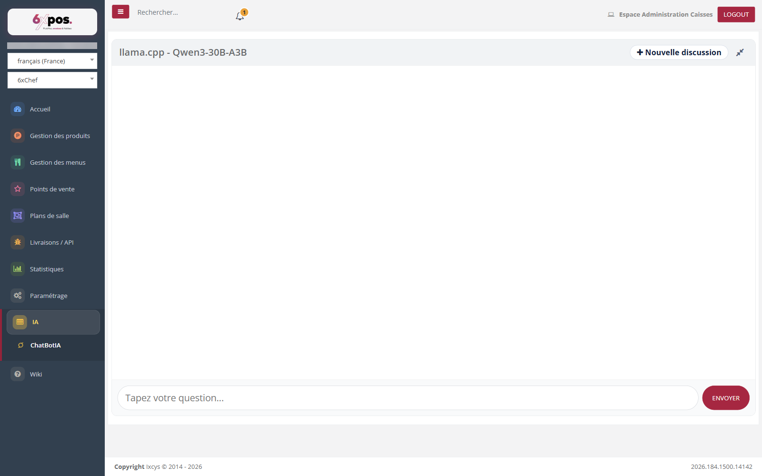Click the IA table icon
The image size is (762, 476).
[20, 322]
